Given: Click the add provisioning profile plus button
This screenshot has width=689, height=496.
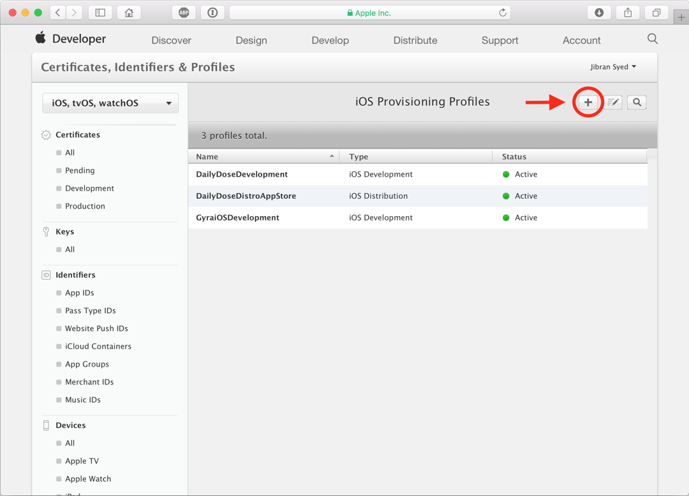Looking at the screenshot, I should coord(588,102).
